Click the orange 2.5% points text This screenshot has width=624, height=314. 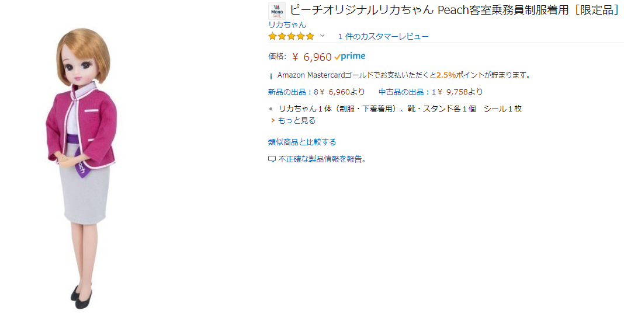(446, 75)
